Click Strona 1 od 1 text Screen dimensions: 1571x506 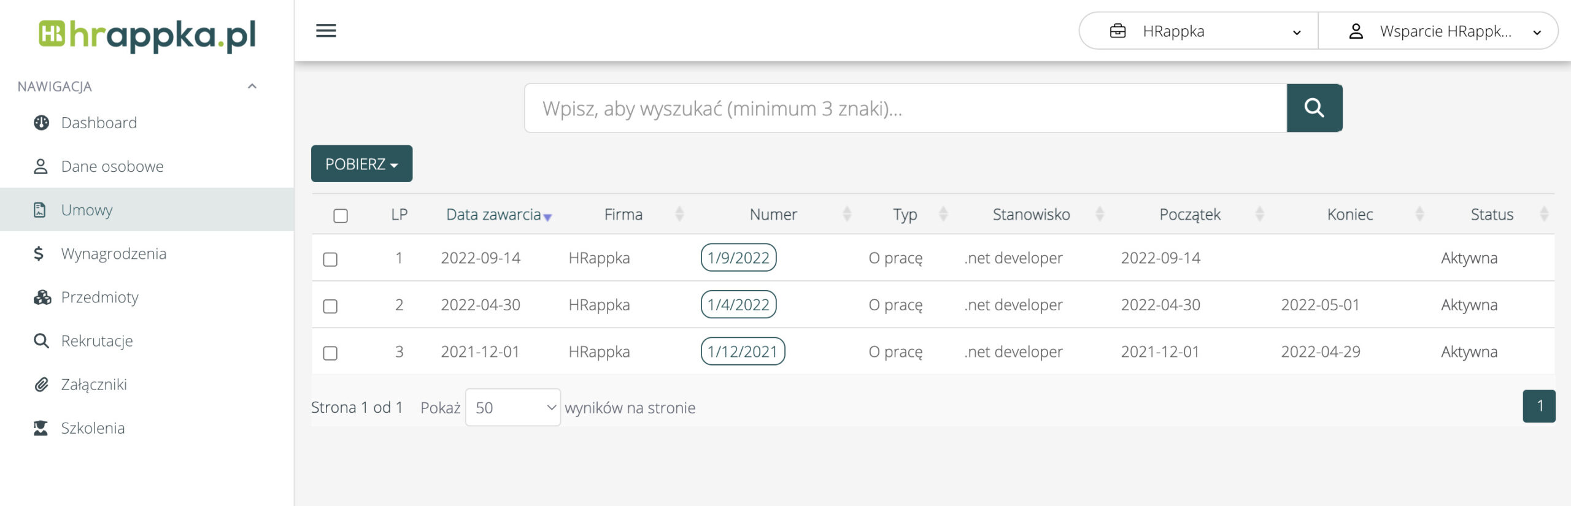(x=357, y=407)
